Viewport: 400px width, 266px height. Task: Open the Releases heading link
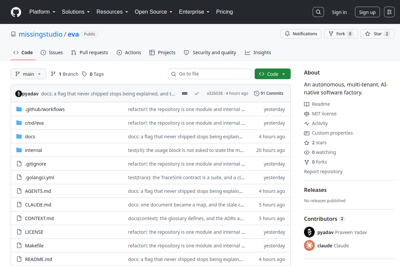click(x=315, y=190)
